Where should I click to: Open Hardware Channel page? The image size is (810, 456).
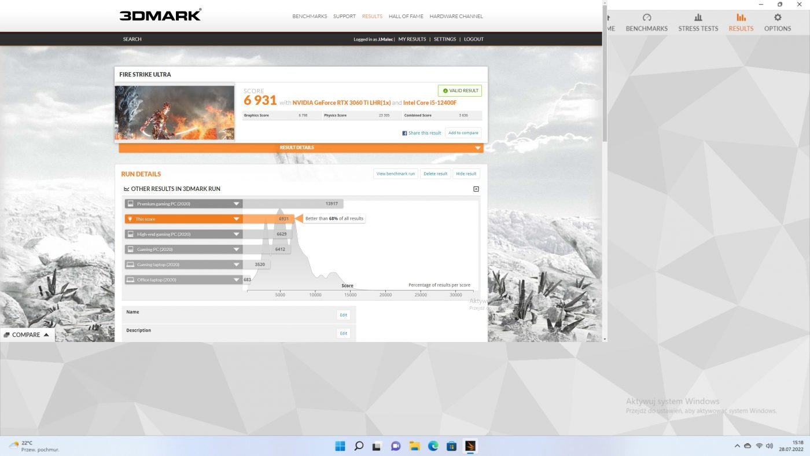[456, 16]
